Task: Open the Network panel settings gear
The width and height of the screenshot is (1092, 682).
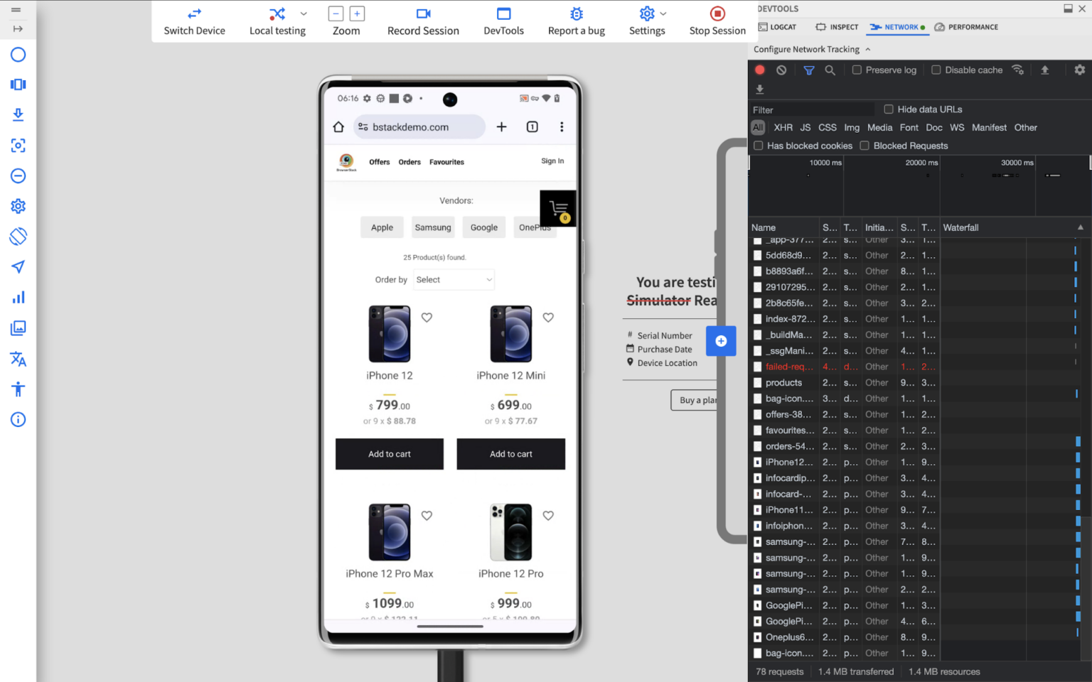Action: [x=1080, y=70]
